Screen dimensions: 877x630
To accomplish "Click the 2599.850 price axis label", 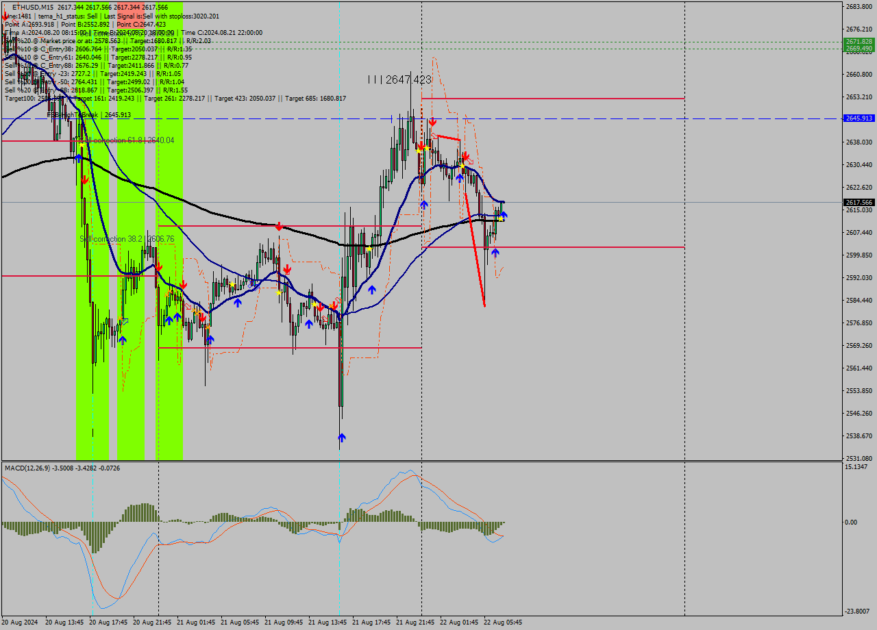I will (x=859, y=255).
